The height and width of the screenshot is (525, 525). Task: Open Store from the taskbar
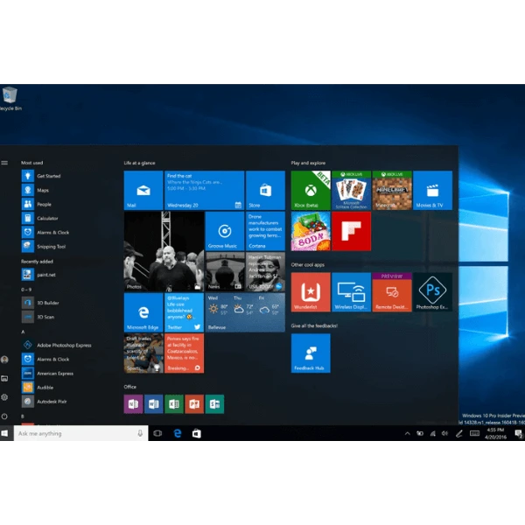(197, 433)
